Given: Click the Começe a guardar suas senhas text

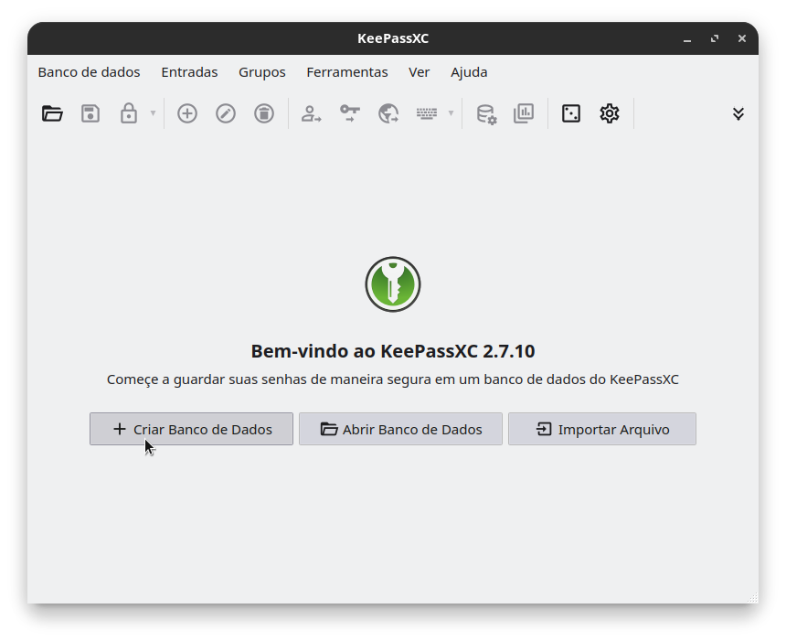Looking at the screenshot, I should 393,379.
